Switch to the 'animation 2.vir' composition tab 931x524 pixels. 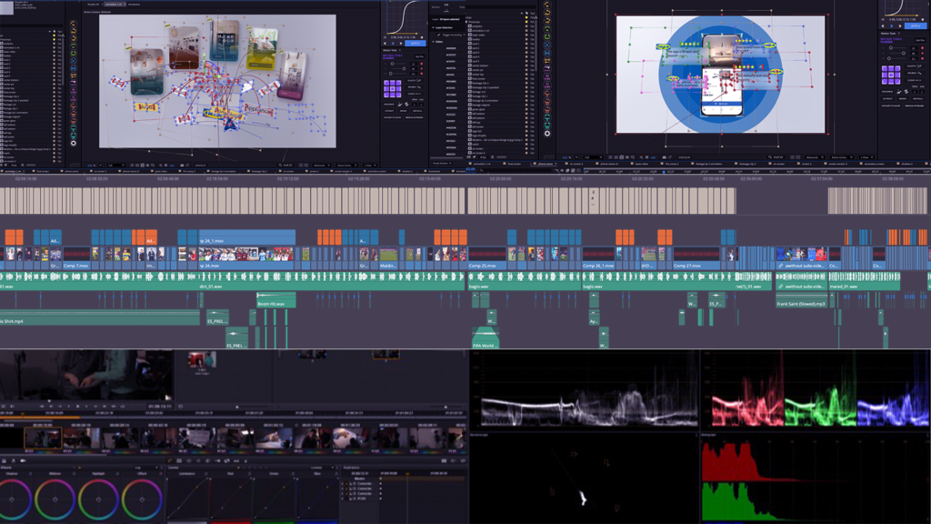click(x=115, y=4)
